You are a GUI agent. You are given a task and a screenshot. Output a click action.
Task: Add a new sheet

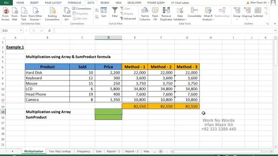tap(161, 151)
